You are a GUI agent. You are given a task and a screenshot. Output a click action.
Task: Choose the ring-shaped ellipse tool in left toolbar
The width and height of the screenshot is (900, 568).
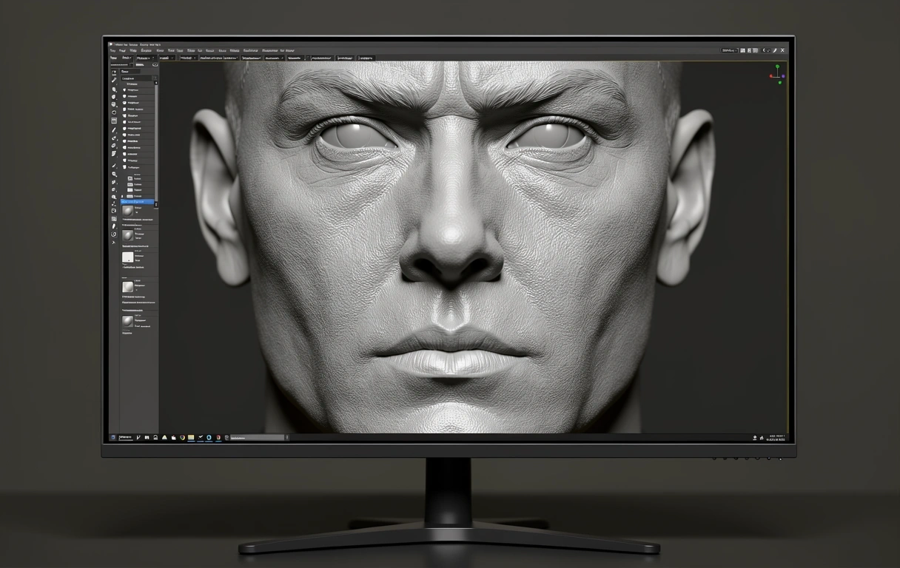(114, 112)
